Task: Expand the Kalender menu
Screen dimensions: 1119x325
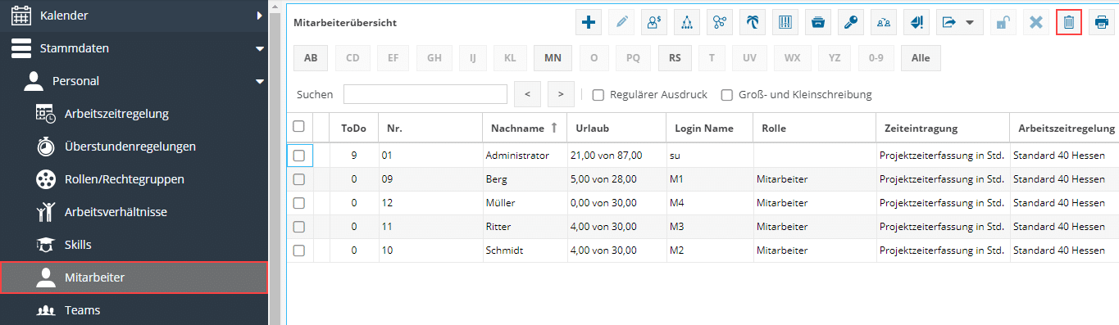Action: pyautogui.click(x=260, y=15)
